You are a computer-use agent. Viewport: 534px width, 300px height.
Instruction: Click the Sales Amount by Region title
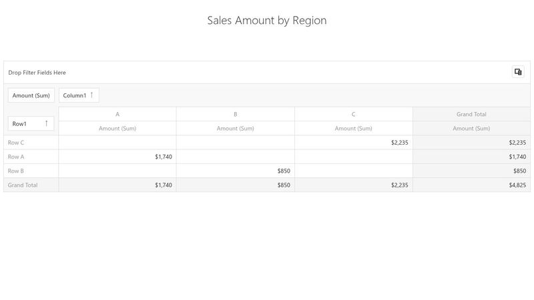(x=267, y=20)
